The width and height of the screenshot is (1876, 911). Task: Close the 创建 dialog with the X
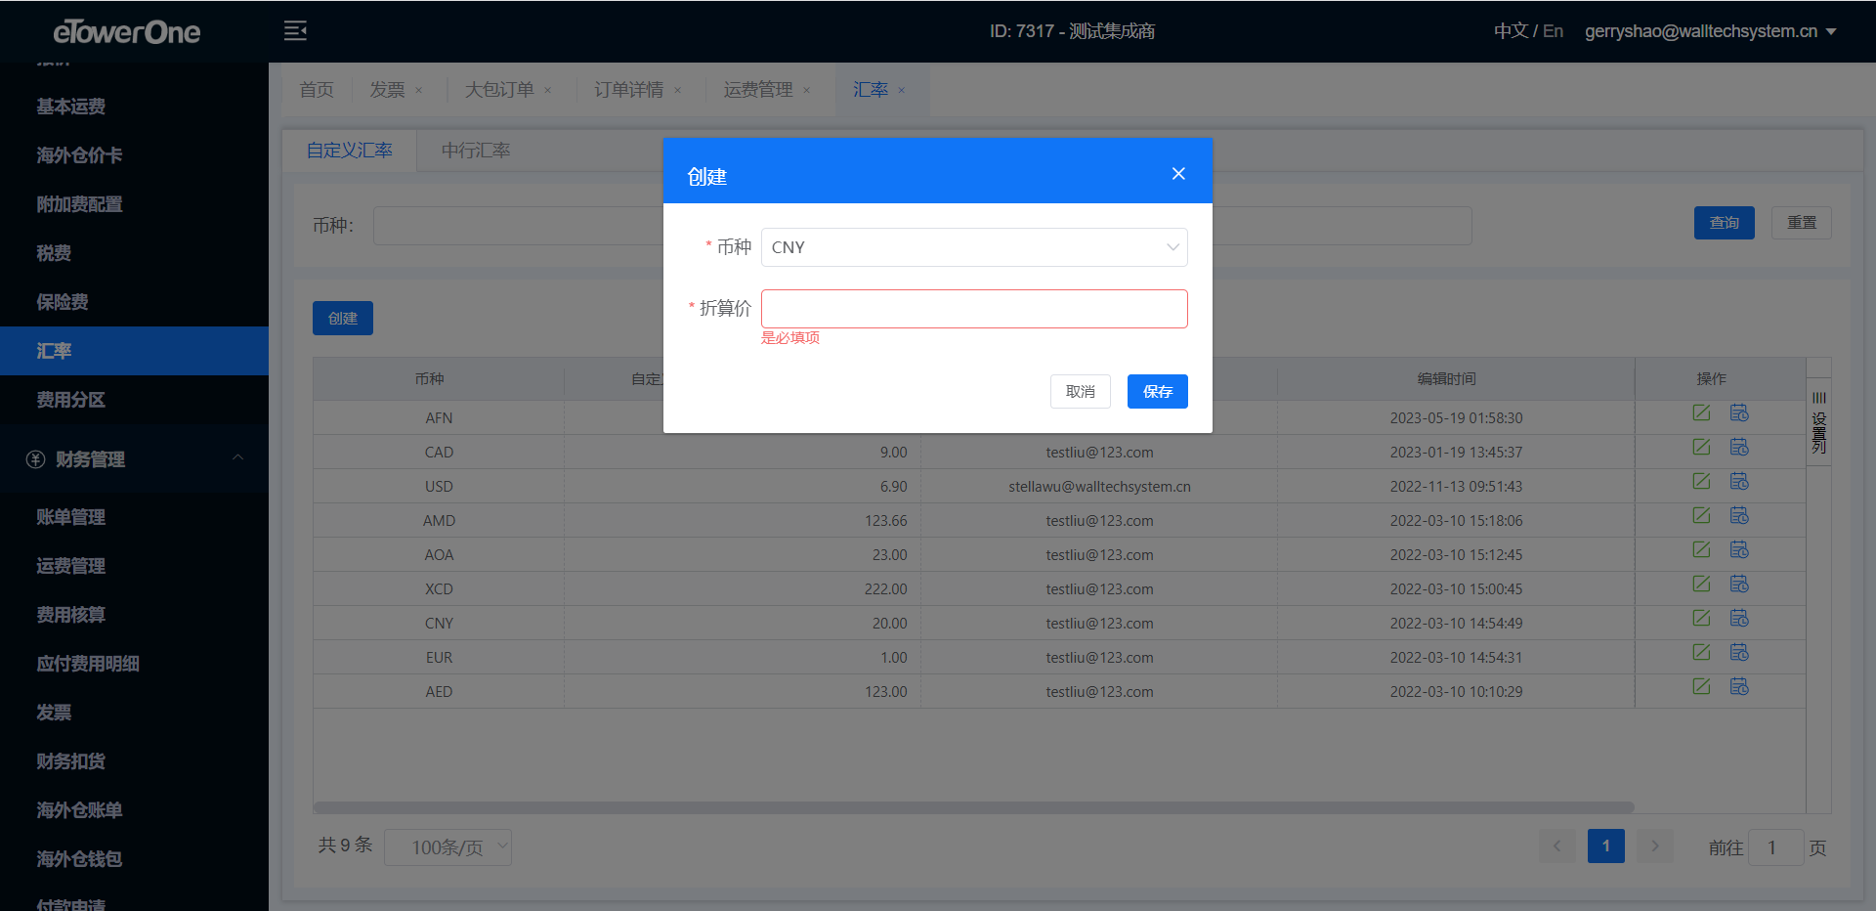(1178, 174)
